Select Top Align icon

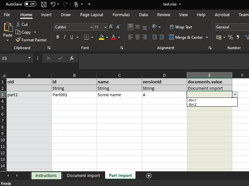tap(130, 27)
